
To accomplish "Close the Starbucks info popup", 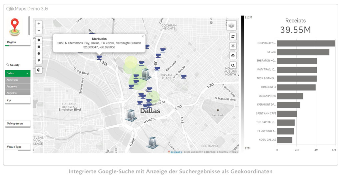I will 143,36.
